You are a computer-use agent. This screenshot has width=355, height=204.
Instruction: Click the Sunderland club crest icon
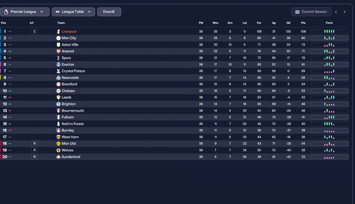click(x=58, y=157)
